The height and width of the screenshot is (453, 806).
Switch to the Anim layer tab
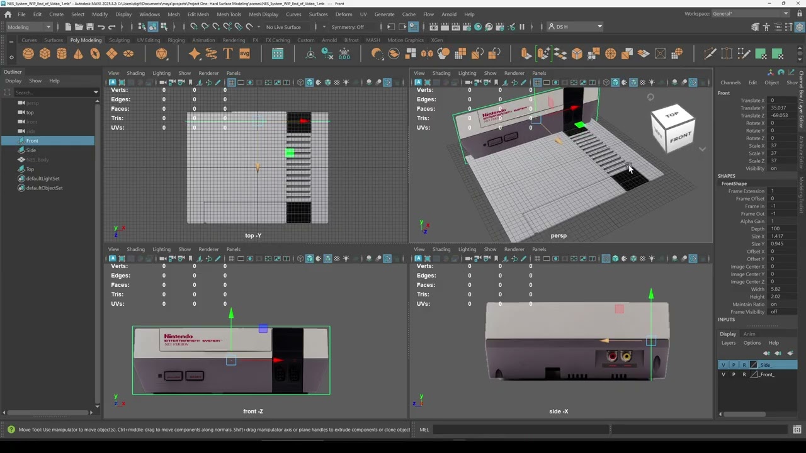[749, 334]
